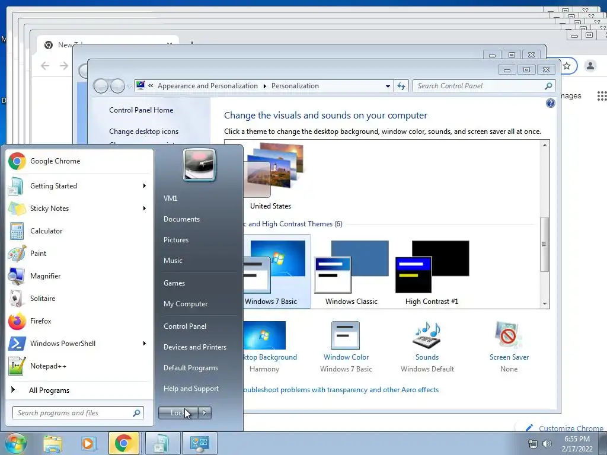Screen dimensions: 607x455
Task: Click Search programs and files box
Action: (x=78, y=413)
